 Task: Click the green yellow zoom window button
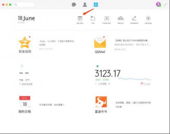pyautogui.click(x=10, y=5)
